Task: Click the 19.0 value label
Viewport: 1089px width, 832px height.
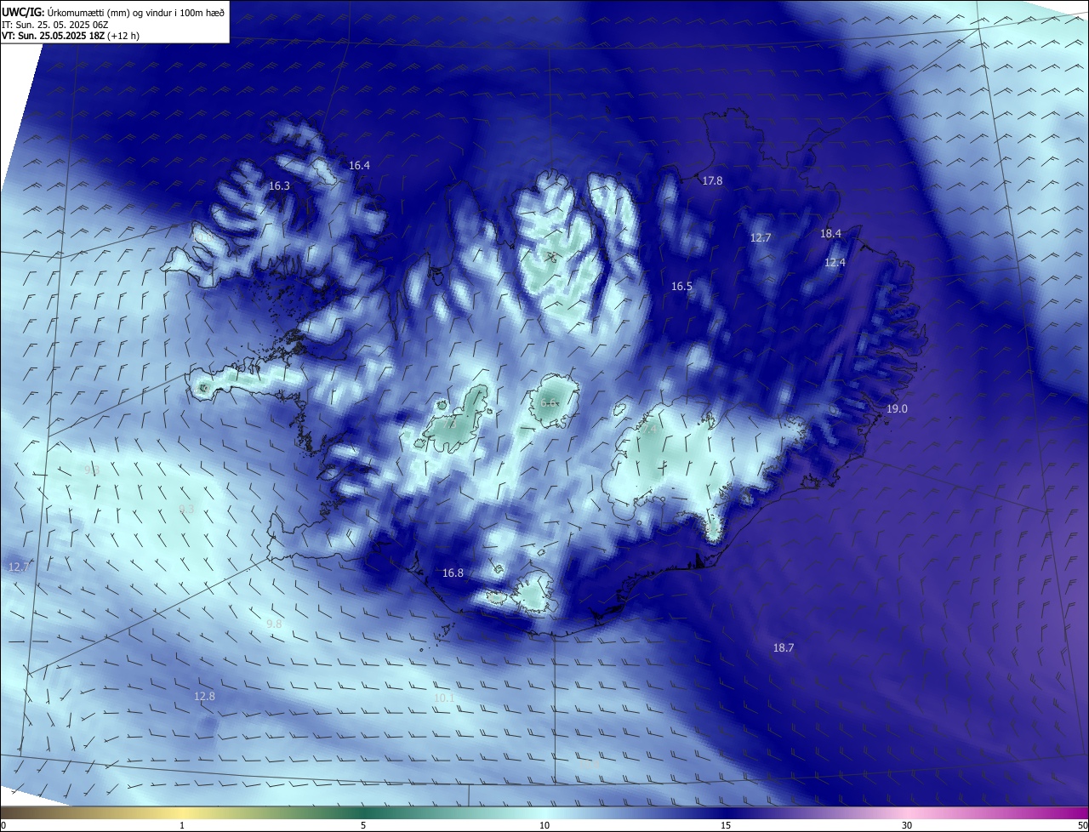Action: point(897,409)
